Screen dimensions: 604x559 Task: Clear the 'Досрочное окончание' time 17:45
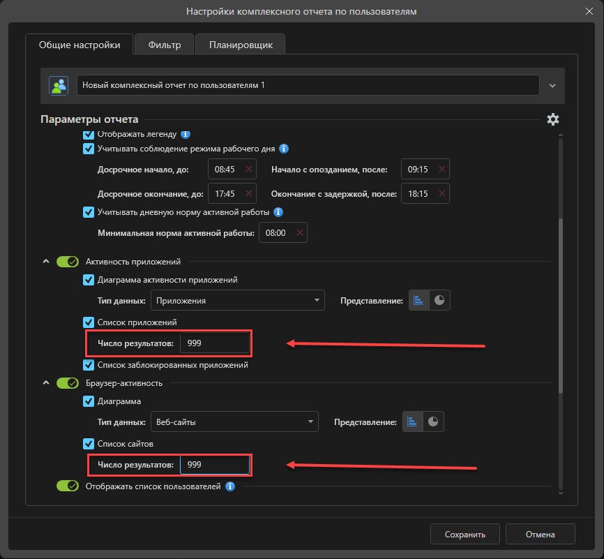point(249,193)
